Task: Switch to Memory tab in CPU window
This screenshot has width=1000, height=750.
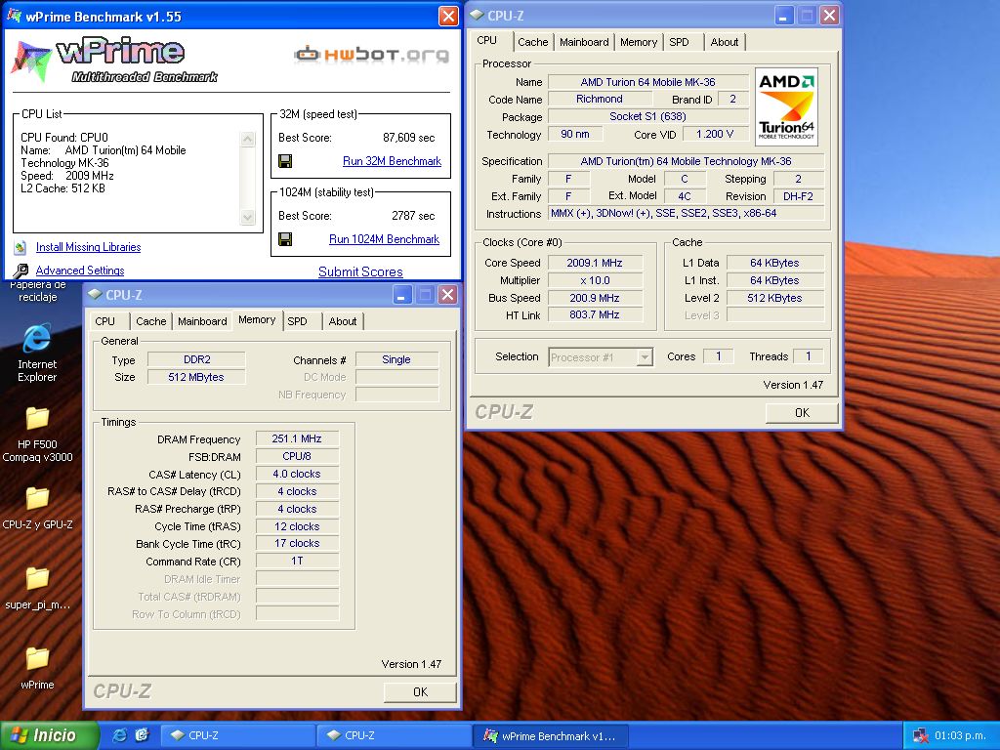Action: 639,42
